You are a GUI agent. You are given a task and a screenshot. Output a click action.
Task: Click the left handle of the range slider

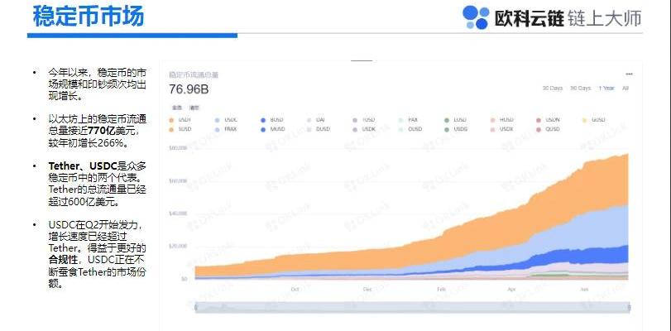click(x=196, y=307)
